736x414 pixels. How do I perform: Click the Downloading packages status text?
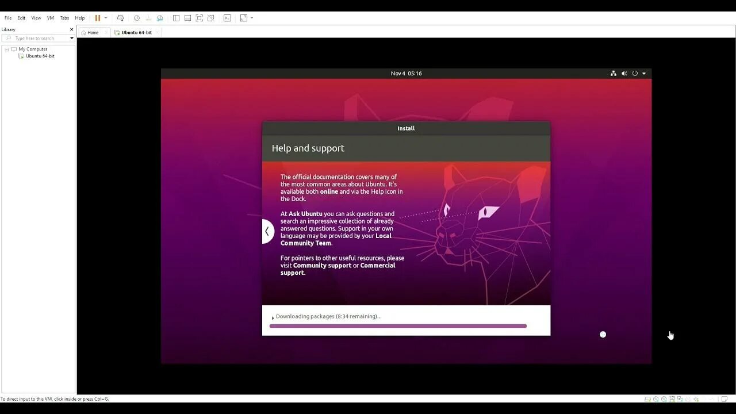[328, 316]
